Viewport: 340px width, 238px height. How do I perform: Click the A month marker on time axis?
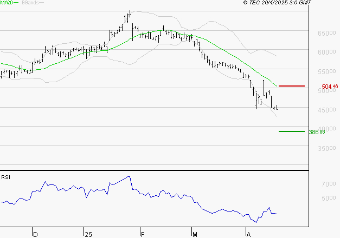(x=249, y=234)
